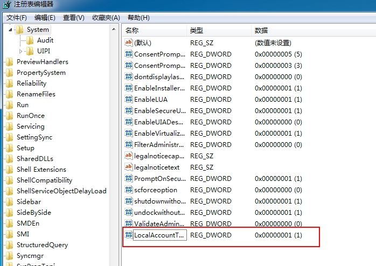Image resolution: width=376 pixels, height=266 pixels.
Task: Open the 文件(F) menu
Action: [16, 18]
